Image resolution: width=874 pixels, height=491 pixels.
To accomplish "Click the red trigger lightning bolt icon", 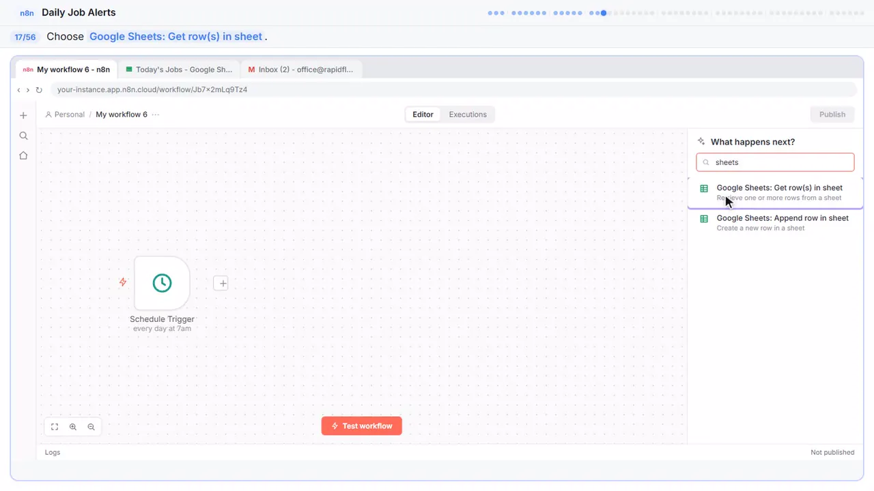I will coord(123,282).
